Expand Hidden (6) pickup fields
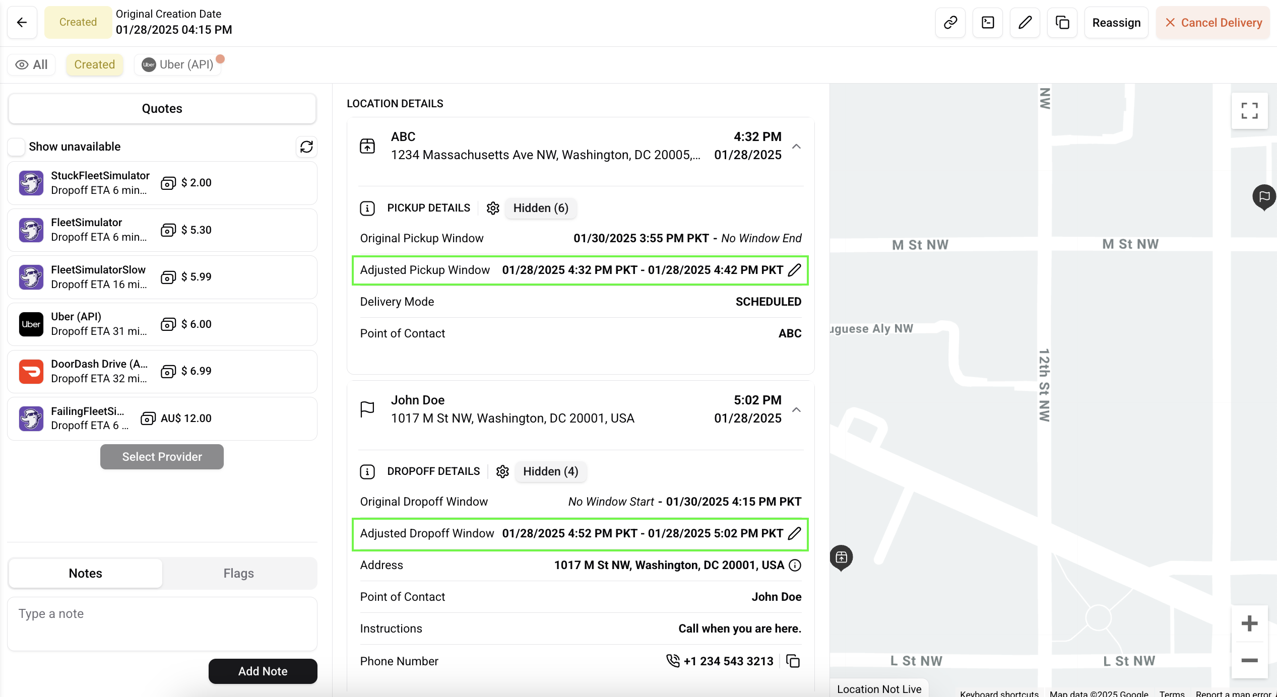Image resolution: width=1277 pixels, height=697 pixels. point(540,208)
